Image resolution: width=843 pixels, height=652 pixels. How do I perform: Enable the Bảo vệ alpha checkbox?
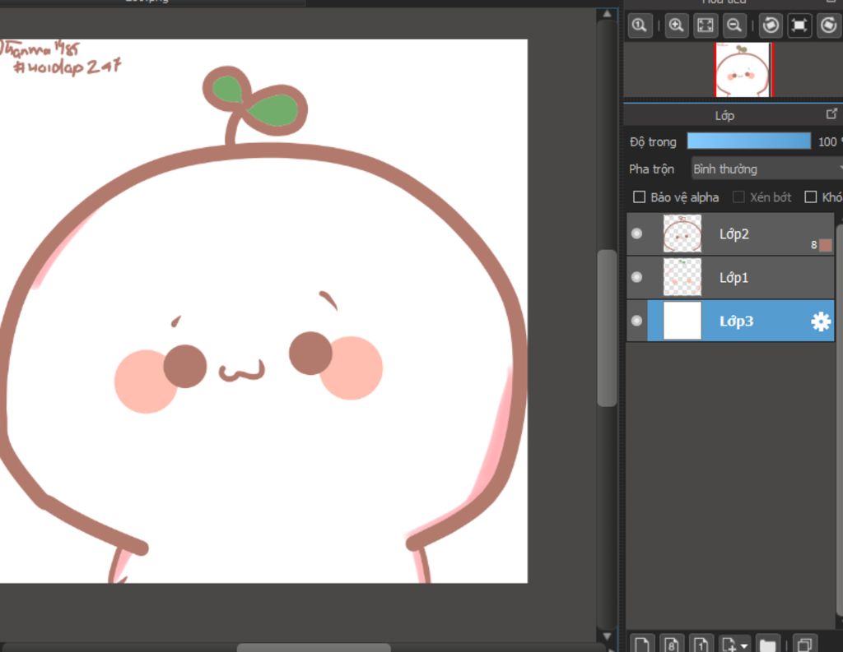(x=639, y=197)
